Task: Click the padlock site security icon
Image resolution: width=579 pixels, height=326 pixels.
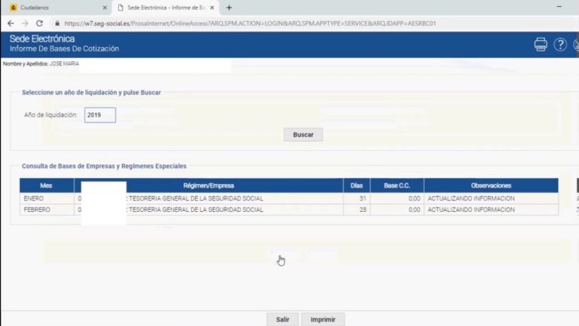Action: (x=57, y=23)
